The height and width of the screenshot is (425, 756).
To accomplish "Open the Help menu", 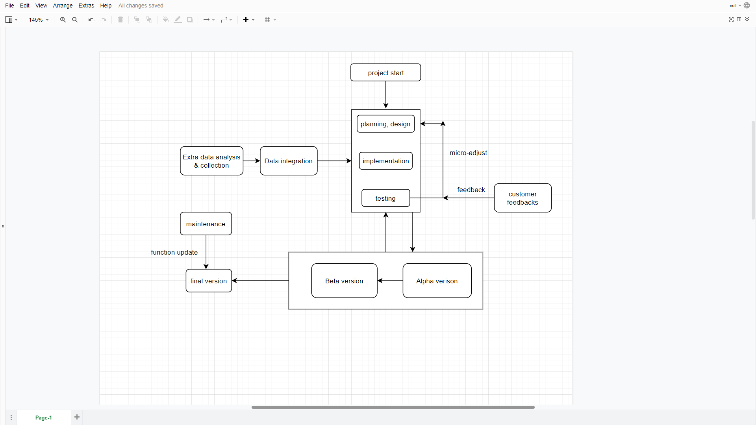I will click(106, 6).
